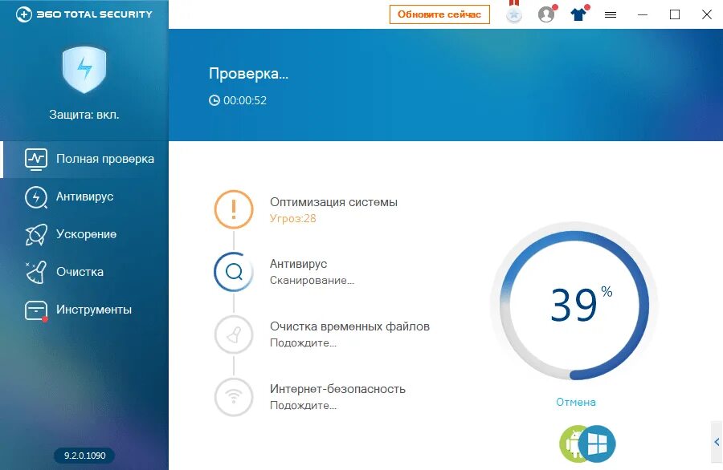Open Антивирус sidebar section
The width and height of the screenshot is (723, 470).
[x=85, y=197]
